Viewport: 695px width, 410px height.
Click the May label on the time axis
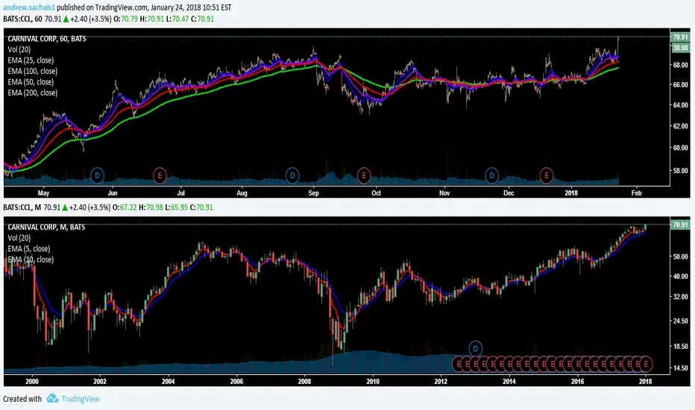click(x=43, y=193)
